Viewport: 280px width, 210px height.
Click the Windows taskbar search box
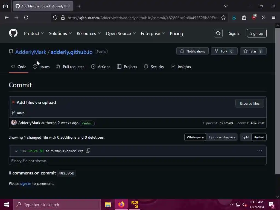(x=57, y=205)
